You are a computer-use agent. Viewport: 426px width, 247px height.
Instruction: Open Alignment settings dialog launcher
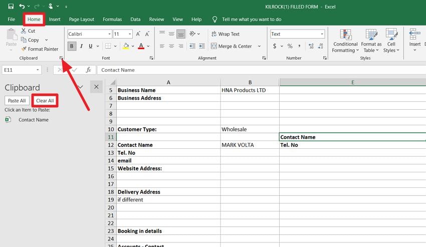pyautogui.click(x=264, y=58)
